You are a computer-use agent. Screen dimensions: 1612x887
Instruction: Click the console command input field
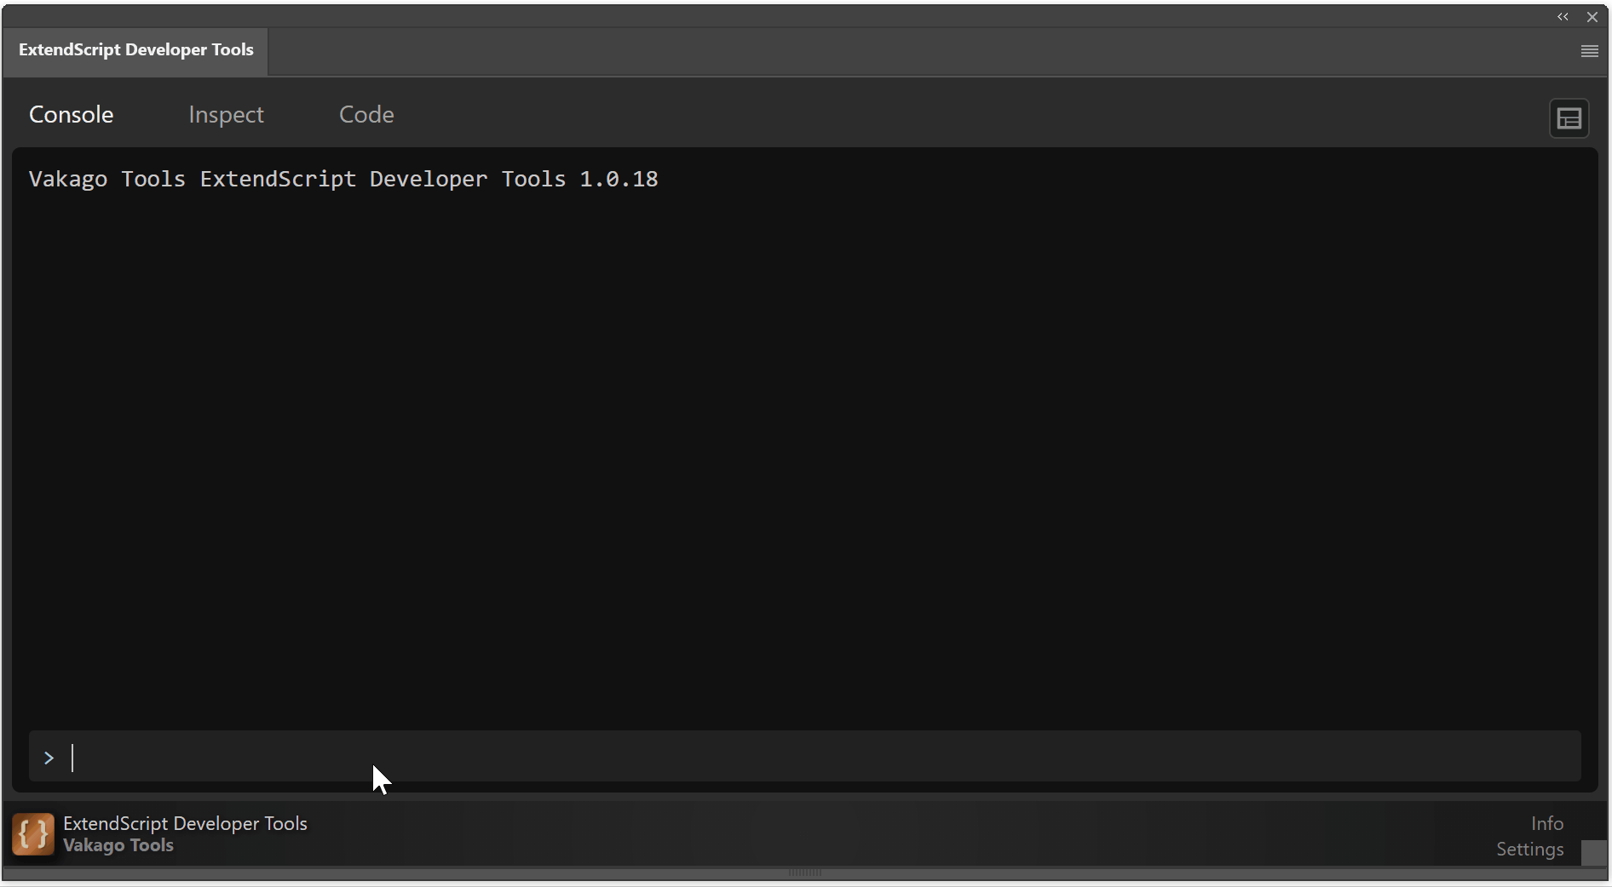coord(804,756)
